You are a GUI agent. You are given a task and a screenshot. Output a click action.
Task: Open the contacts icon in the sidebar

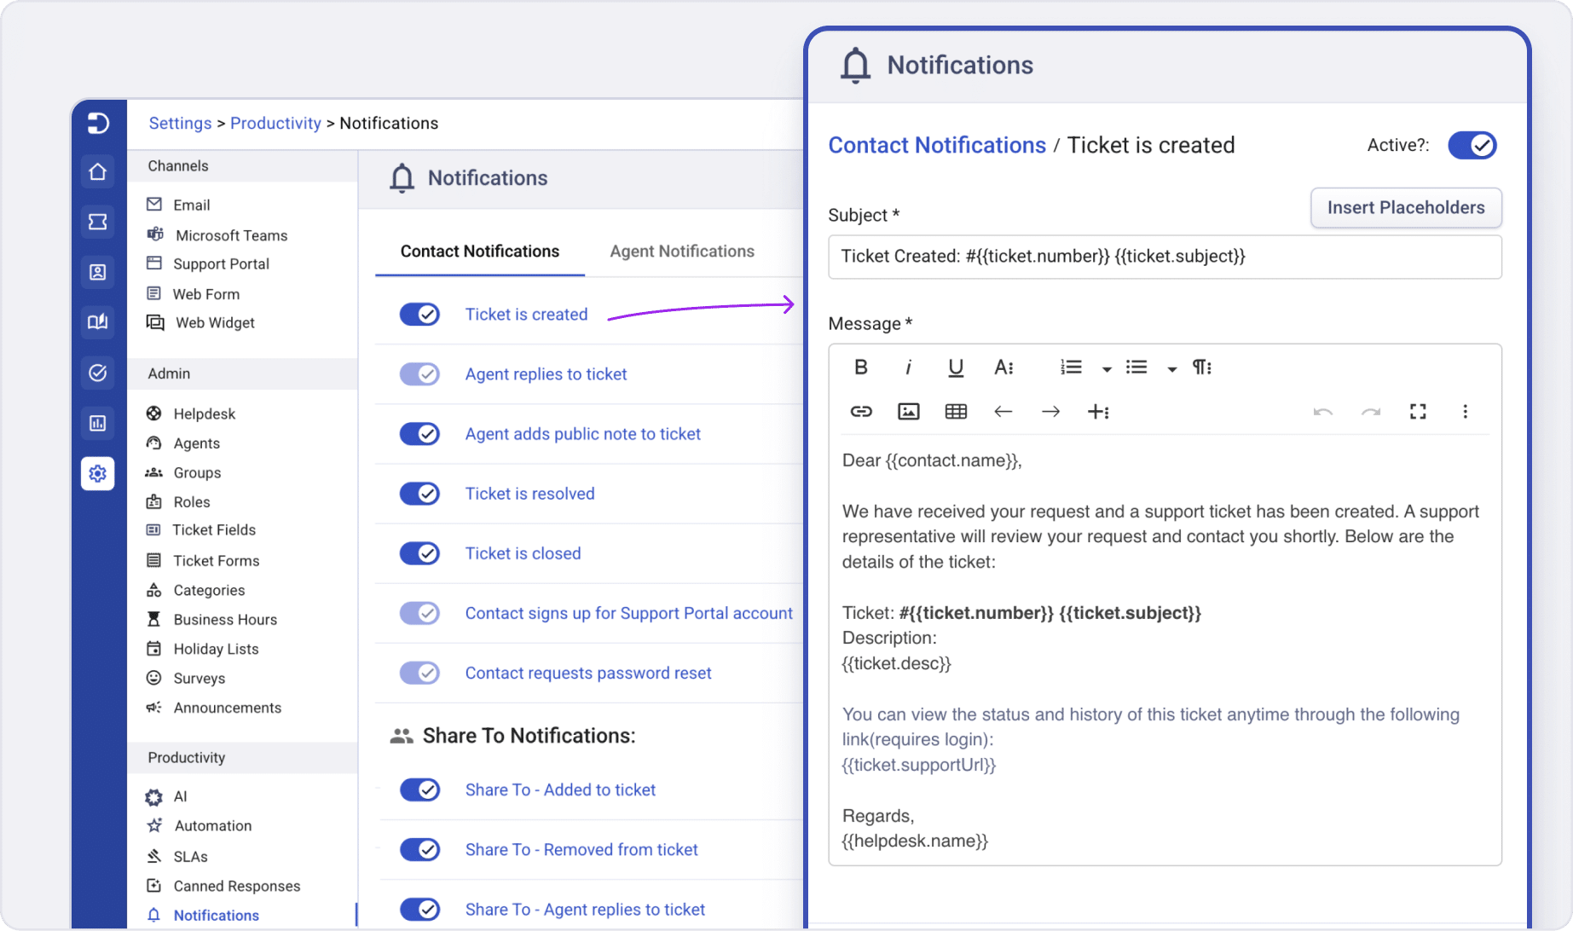point(97,272)
